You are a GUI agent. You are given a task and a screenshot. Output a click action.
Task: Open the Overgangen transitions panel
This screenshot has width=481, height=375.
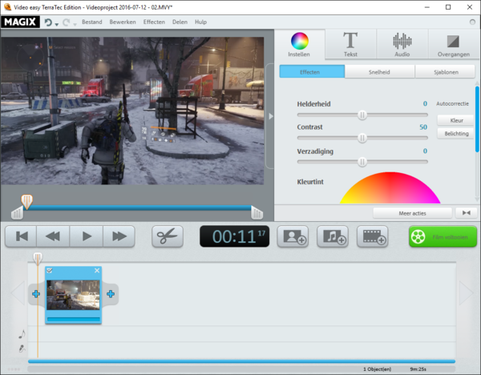[453, 45]
